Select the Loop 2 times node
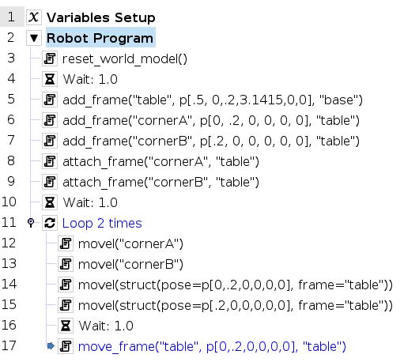This screenshot has width=404, height=362. [102, 223]
